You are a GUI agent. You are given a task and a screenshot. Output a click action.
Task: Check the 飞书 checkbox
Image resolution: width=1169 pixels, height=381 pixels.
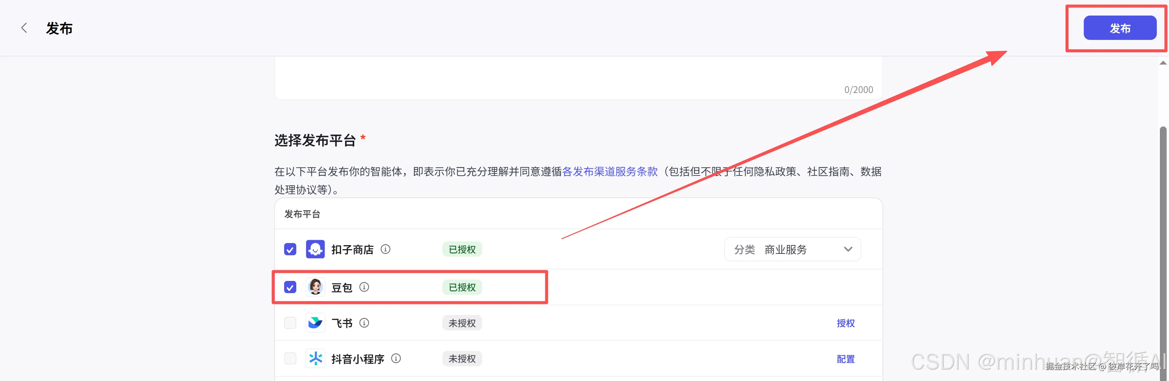(290, 323)
